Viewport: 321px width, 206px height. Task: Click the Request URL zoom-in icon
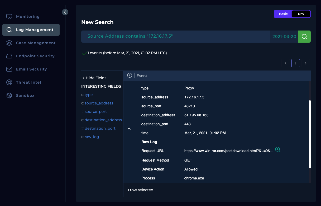point(277,149)
